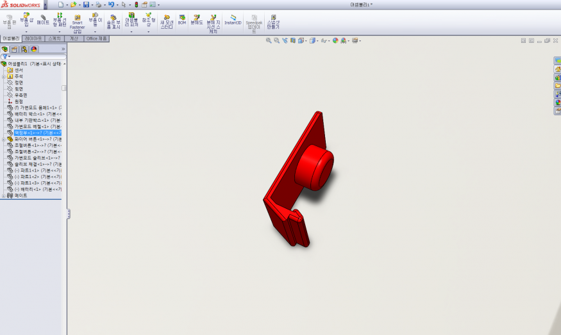Click the feature tree filter field
This screenshot has height=335, width=561.
pos(33,56)
